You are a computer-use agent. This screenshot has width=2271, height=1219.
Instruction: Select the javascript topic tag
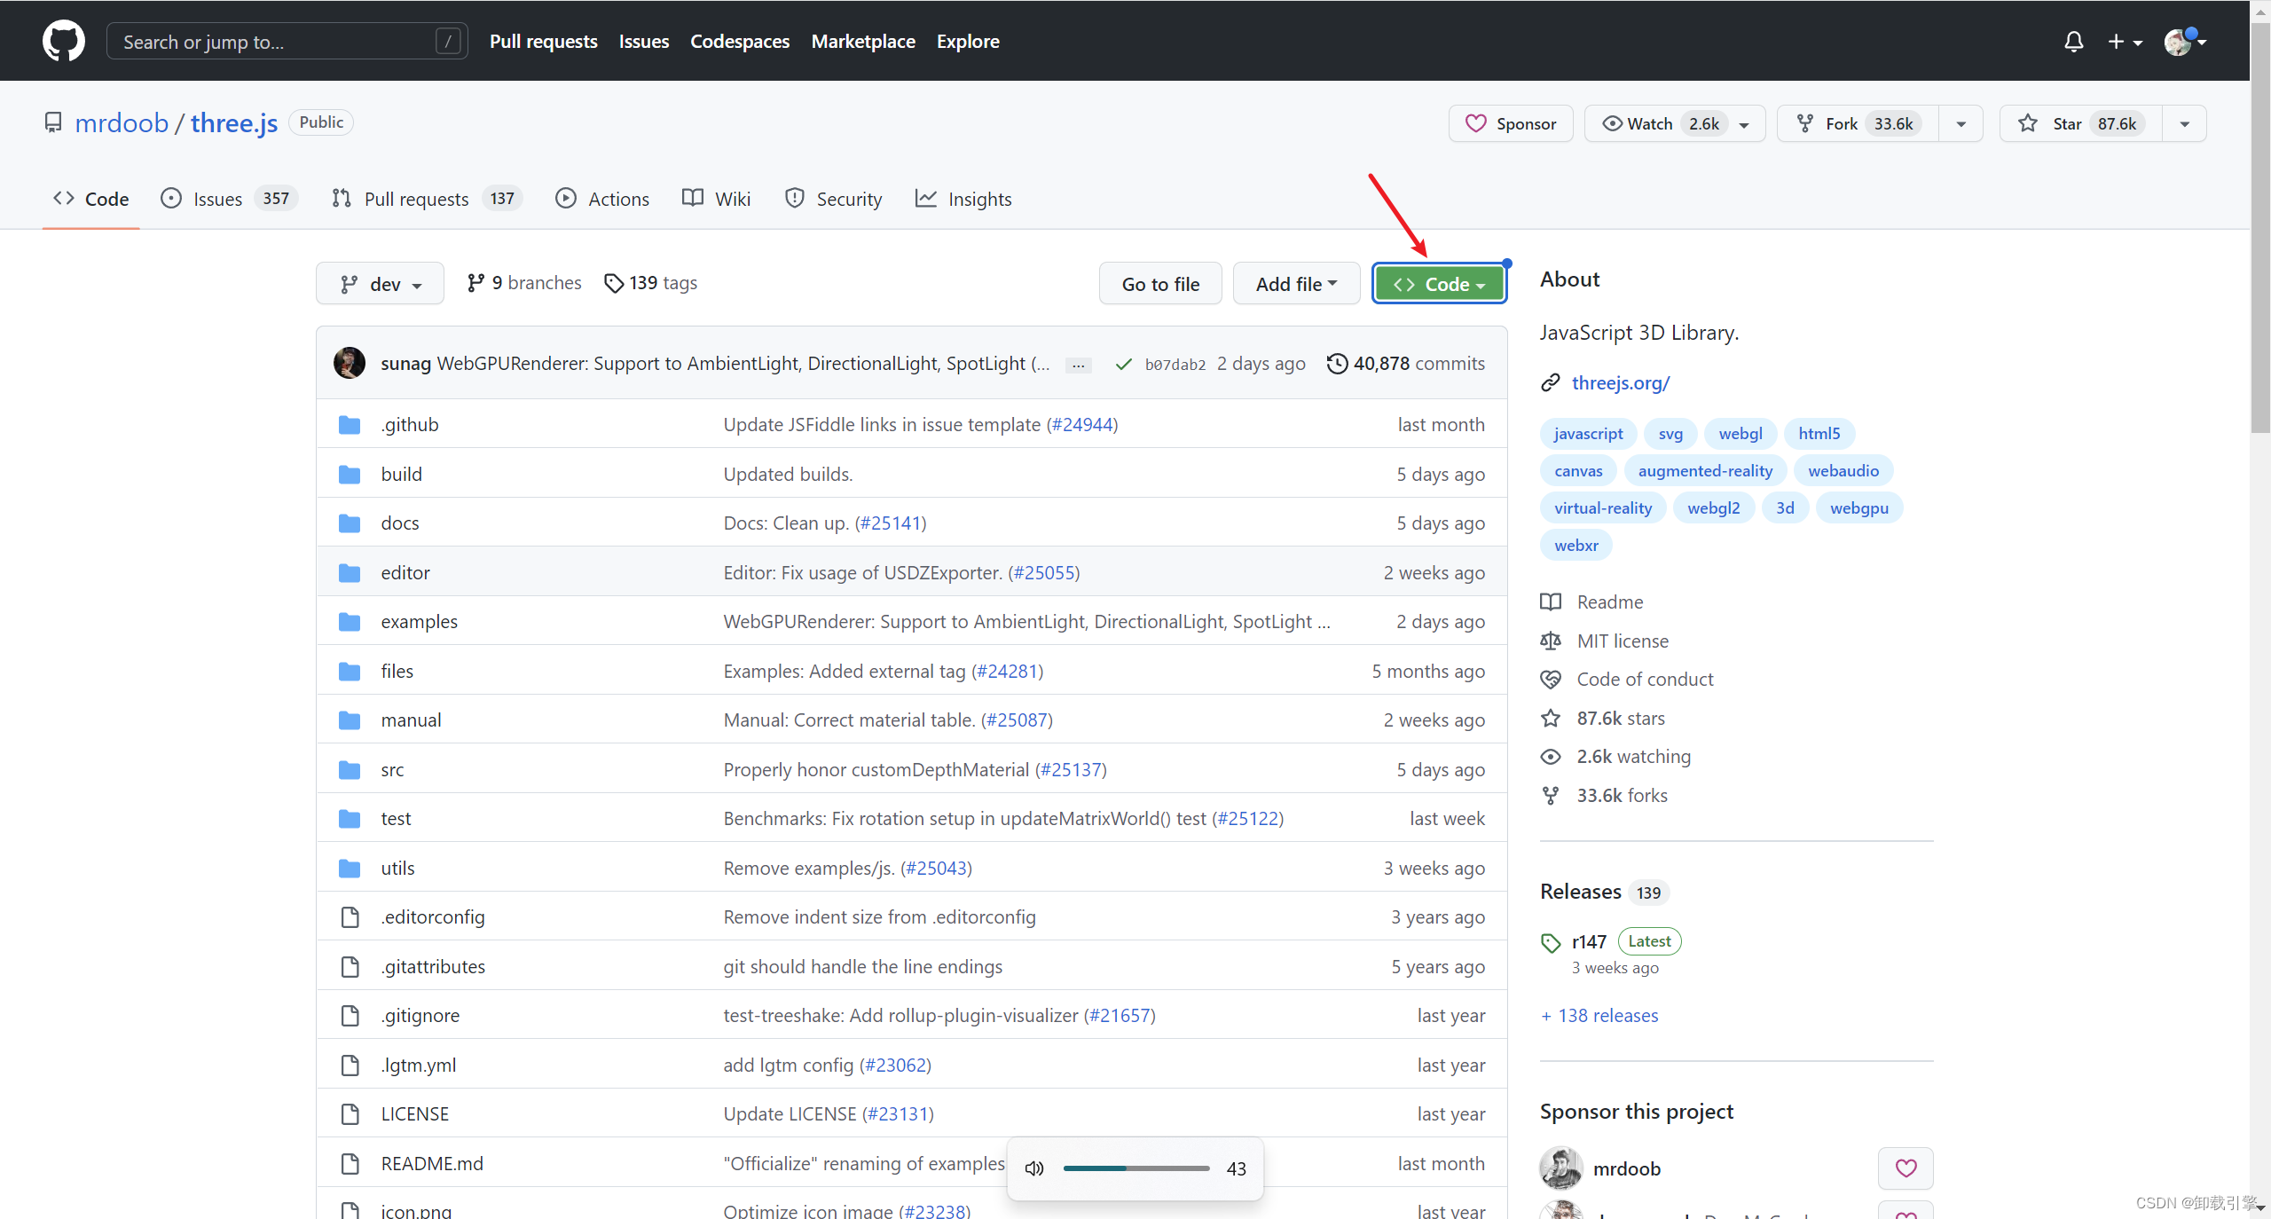1588,434
